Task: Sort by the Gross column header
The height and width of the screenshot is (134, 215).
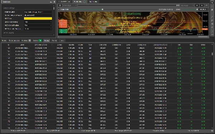Action: click(x=203, y=45)
